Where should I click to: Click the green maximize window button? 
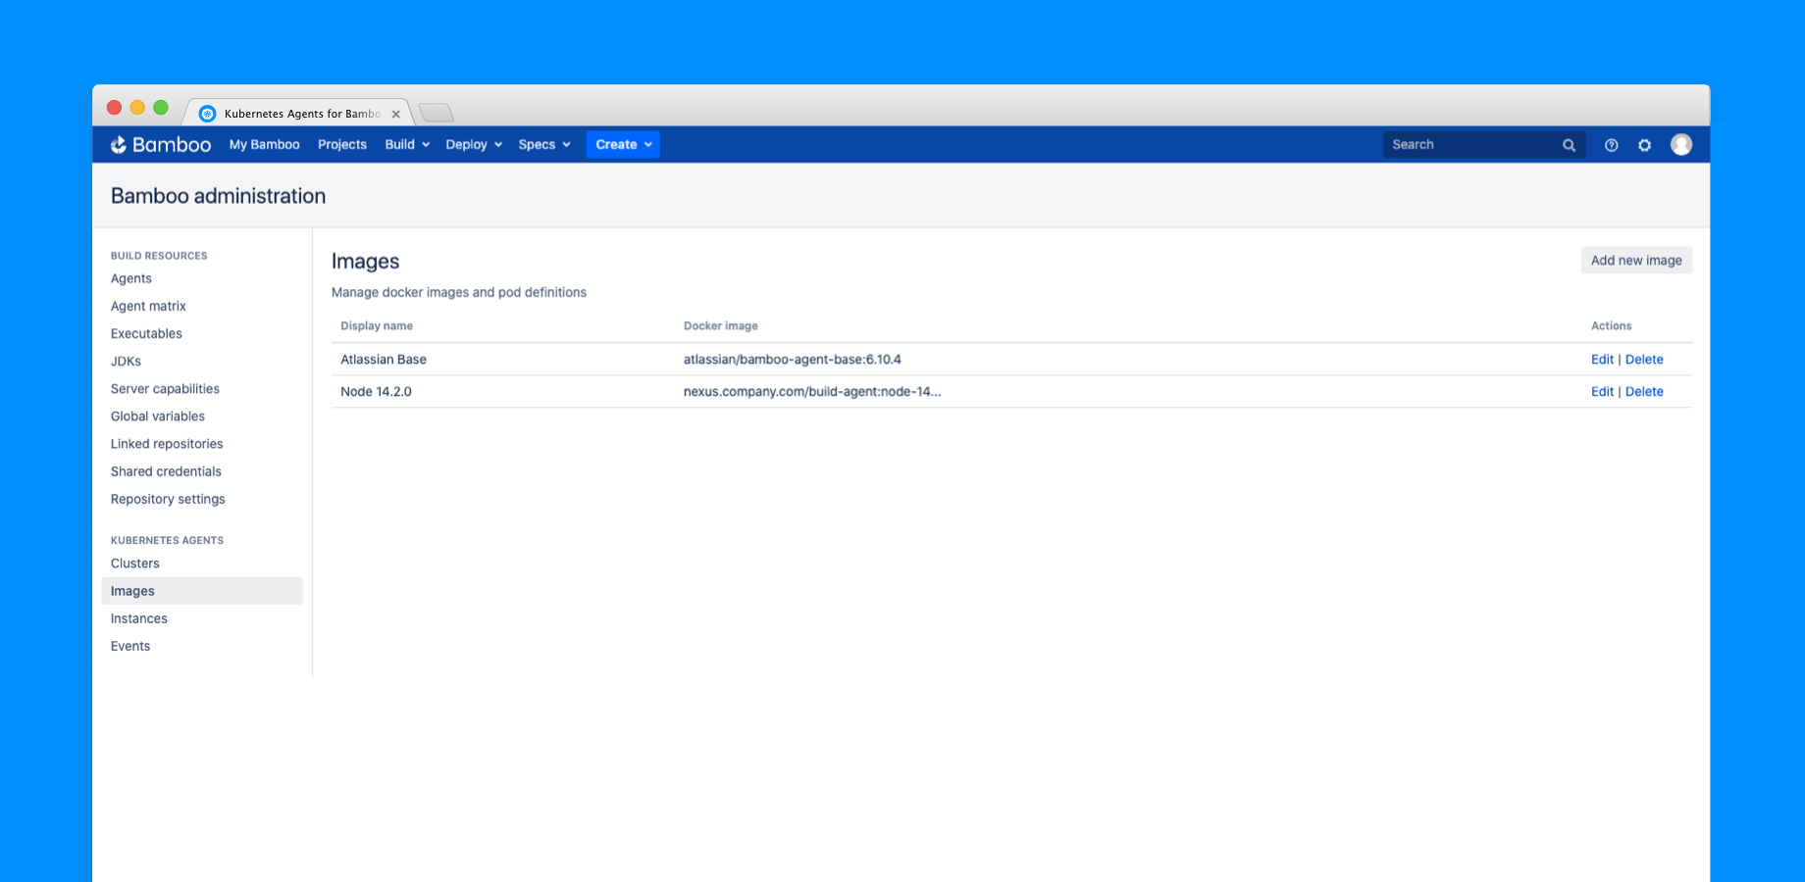point(161,108)
